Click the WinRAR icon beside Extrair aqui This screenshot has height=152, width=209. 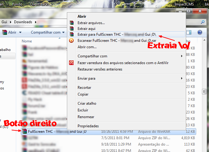(x=71, y=28)
